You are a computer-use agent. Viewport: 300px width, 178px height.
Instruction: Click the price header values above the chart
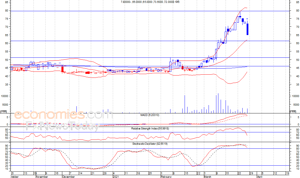150,2
